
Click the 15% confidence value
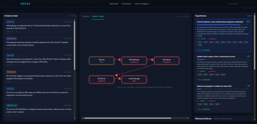point(248,56)
